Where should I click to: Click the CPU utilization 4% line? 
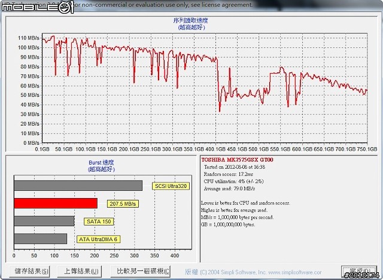(235, 181)
